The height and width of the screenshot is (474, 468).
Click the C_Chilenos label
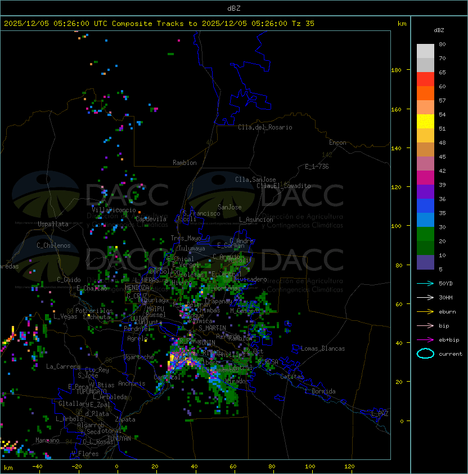click(x=53, y=245)
